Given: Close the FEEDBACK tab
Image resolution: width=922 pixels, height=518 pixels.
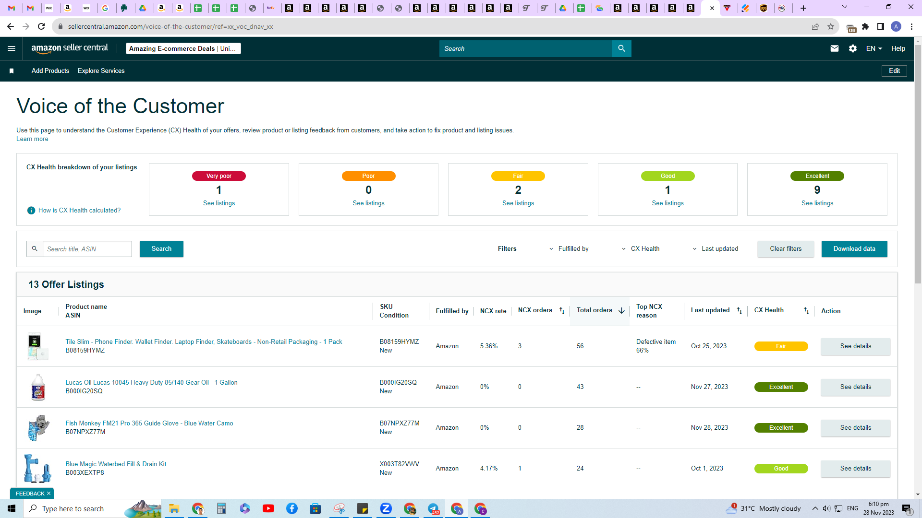Looking at the screenshot, I should pos(49,494).
